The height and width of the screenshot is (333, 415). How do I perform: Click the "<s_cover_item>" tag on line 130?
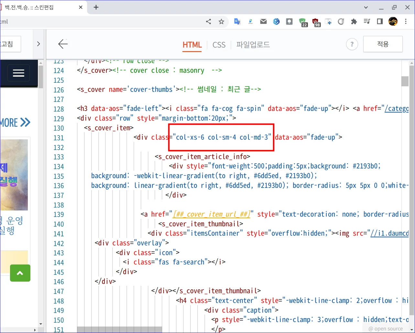[x=109, y=128]
